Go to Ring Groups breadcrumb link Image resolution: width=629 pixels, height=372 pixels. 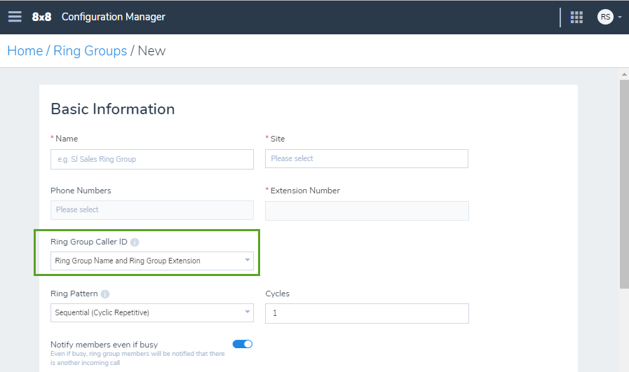(90, 51)
